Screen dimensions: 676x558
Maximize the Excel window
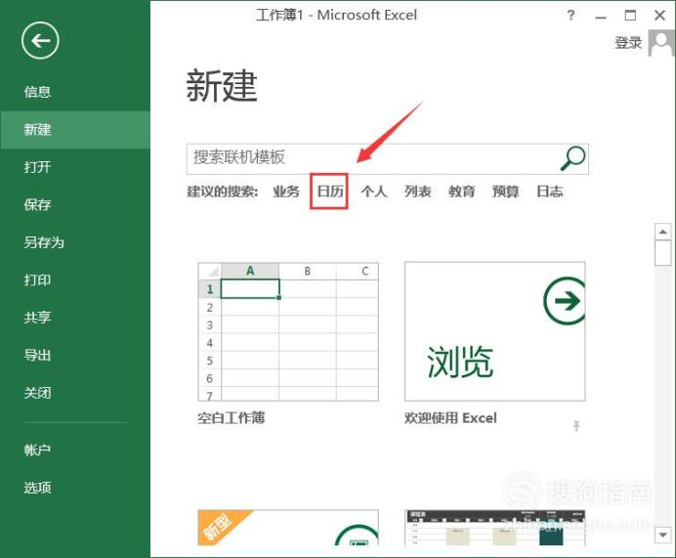(x=630, y=16)
